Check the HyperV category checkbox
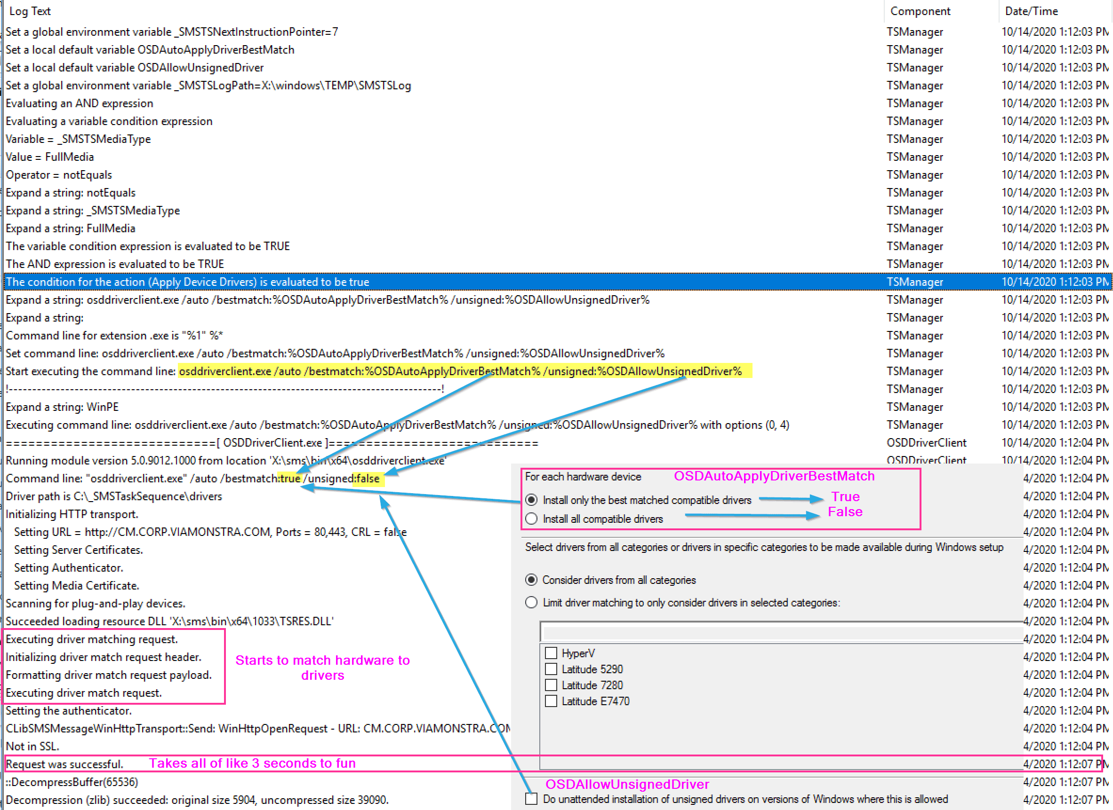 click(551, 653)
